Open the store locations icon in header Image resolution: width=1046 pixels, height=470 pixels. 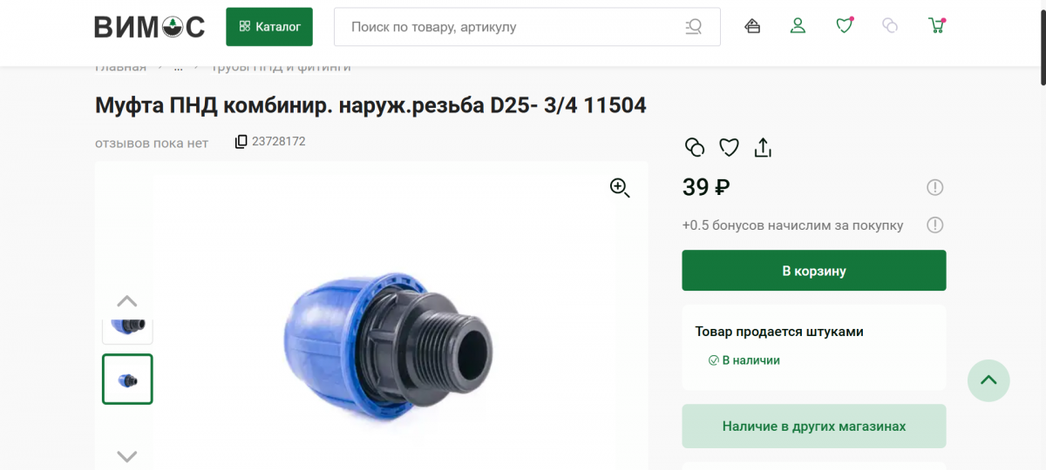pyautogui.click(x=752, y=26)
